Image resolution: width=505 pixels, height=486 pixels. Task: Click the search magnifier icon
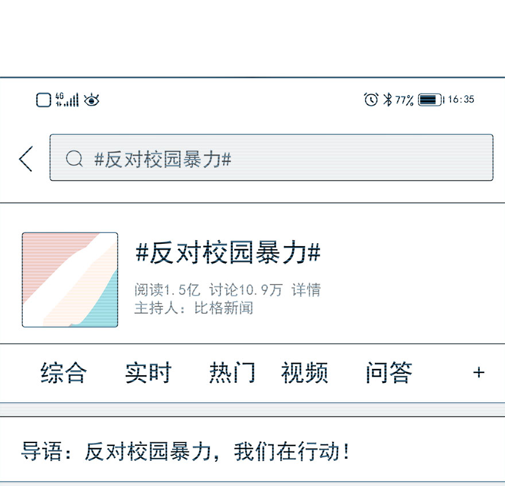click(x=75, y=159)
